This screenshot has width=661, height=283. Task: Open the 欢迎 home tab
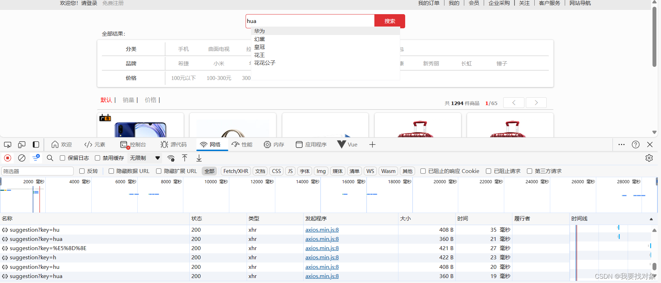point(62,145)
